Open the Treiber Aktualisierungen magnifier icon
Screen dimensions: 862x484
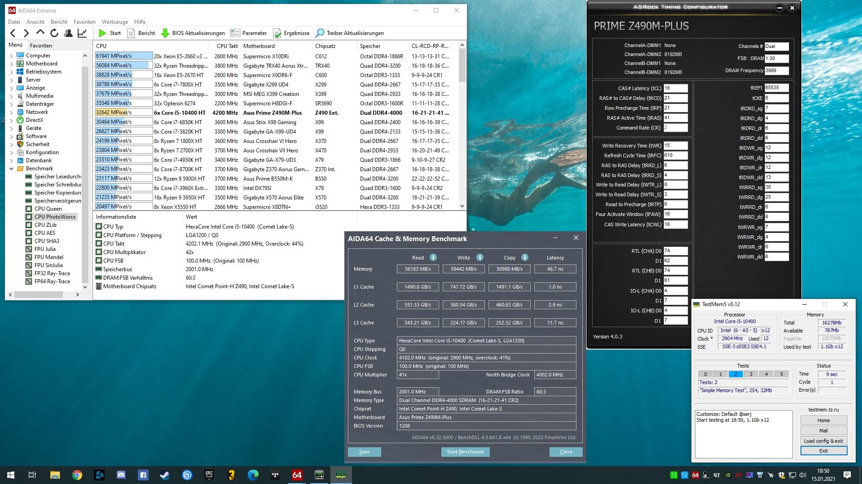click(320, 33)
